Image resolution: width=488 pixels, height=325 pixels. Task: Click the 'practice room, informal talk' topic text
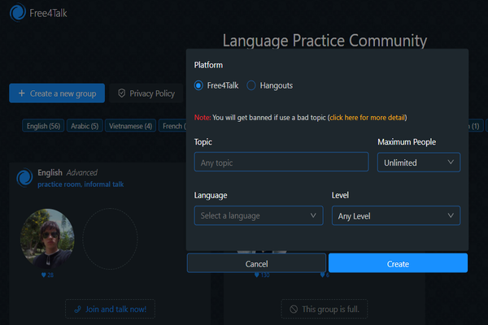click(x=81, y=184)
